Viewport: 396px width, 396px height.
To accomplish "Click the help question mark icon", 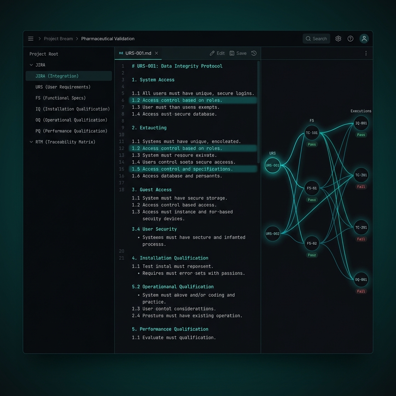I will pyautogui.click(x=350, y=39).
